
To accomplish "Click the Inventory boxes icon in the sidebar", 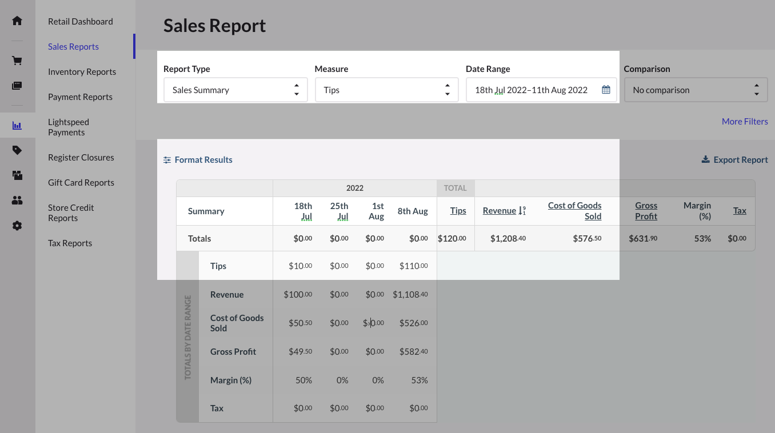I will [17, 175].
